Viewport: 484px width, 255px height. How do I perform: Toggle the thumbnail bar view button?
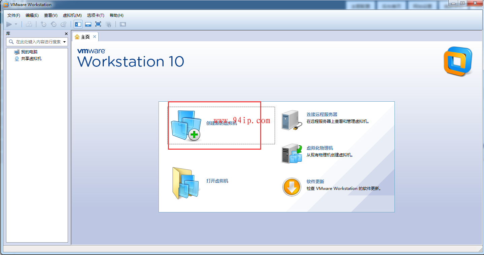(x=88, y=24)
